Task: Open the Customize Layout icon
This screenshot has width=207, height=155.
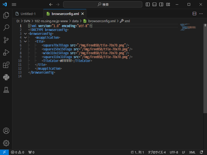Action: coord(168,4)
